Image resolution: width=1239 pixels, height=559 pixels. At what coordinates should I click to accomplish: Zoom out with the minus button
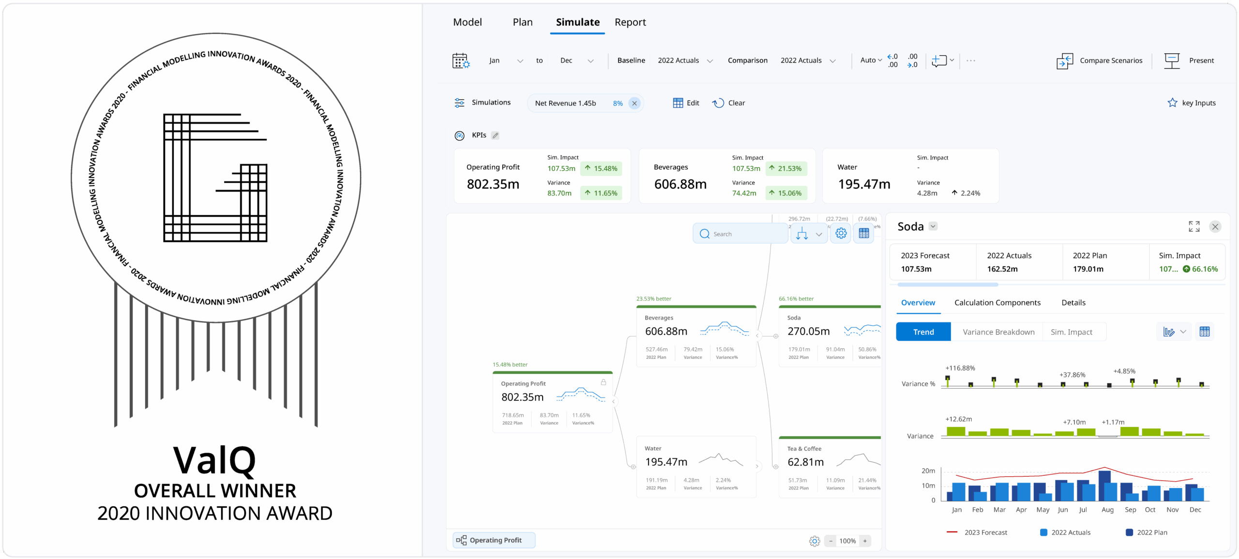[831, 541]
